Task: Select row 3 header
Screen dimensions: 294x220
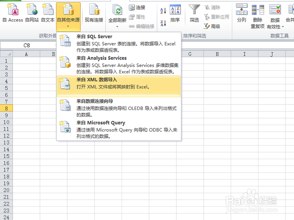Action: pos(6,74)
